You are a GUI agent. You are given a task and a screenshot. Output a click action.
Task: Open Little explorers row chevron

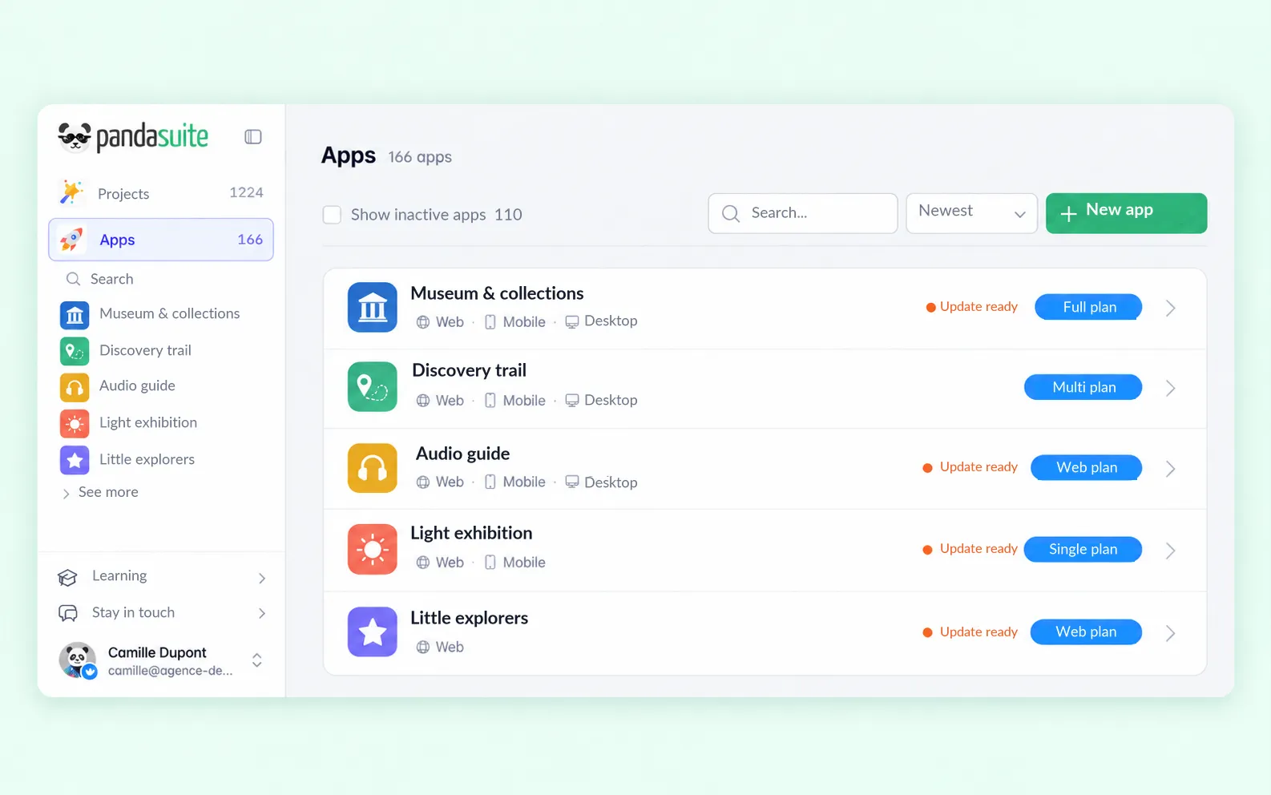pyautogui.click(x=1171, y=633)
